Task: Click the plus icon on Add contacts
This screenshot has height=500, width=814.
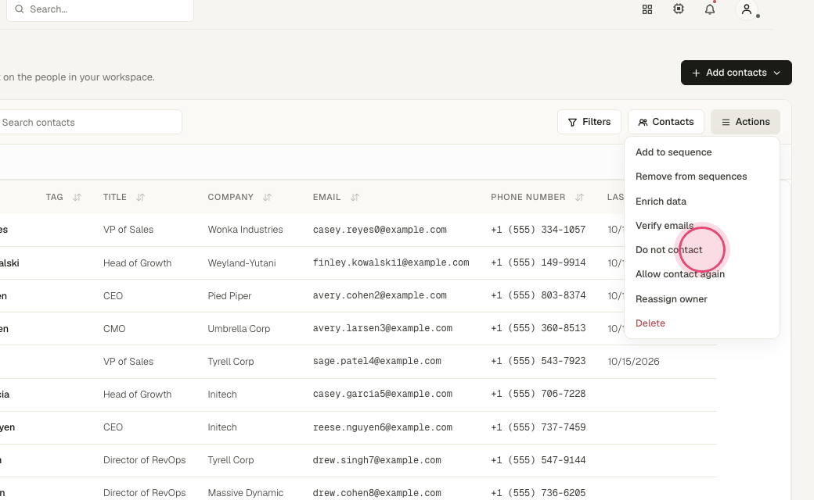Action: (696, 73)
